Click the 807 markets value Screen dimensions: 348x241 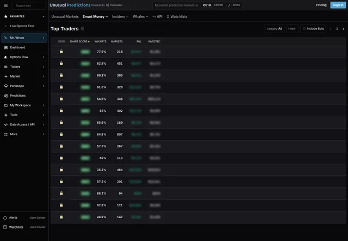coord(120,135)
